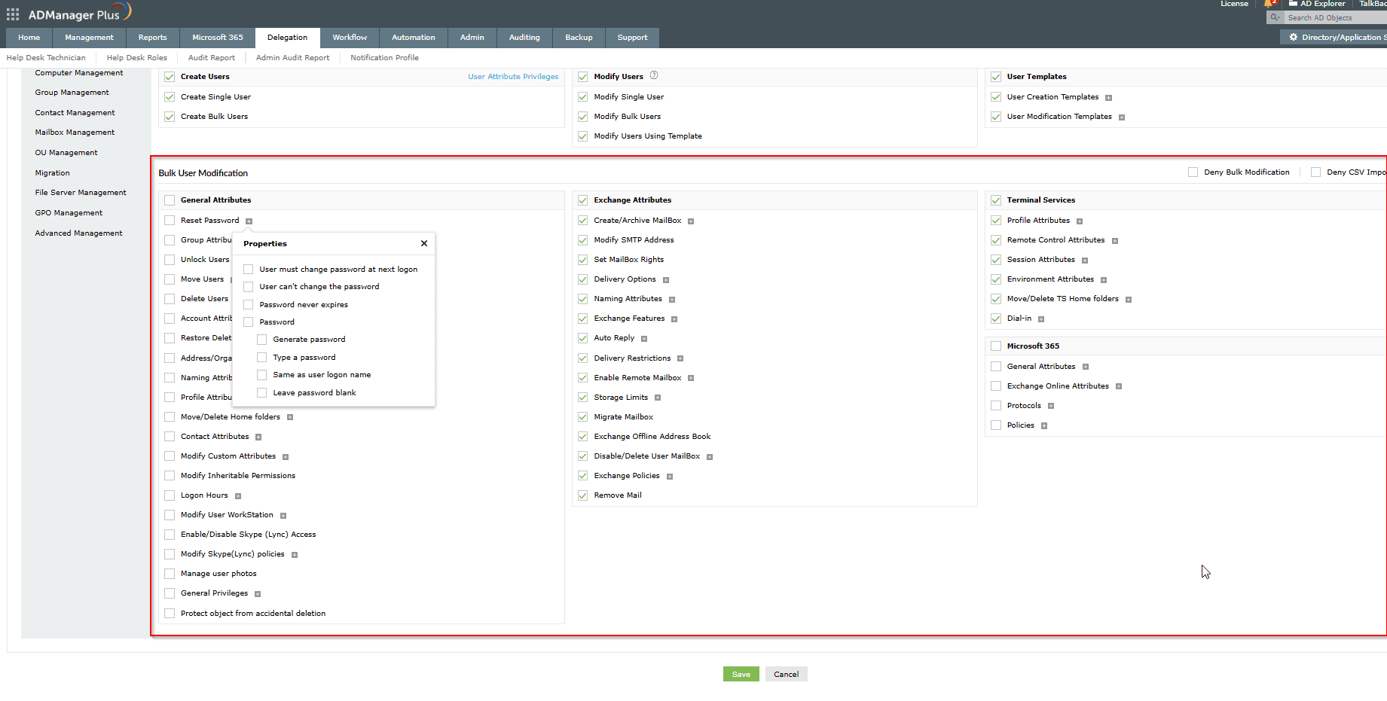1387x701 pixels.
Task: Tick the Microsoft 365 group checkbox
Action: (x=996, y=346)
